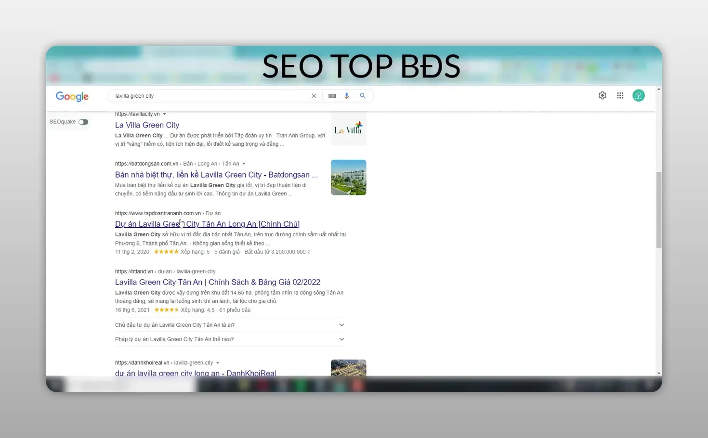Click the star rating beside Xếp hạng: 5
708x438 pixels.
click(x=166, y=252)
